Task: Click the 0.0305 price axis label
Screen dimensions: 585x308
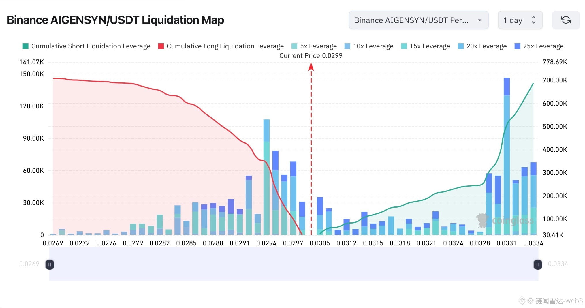Action: pyautogui.click(x=320, y=243)
